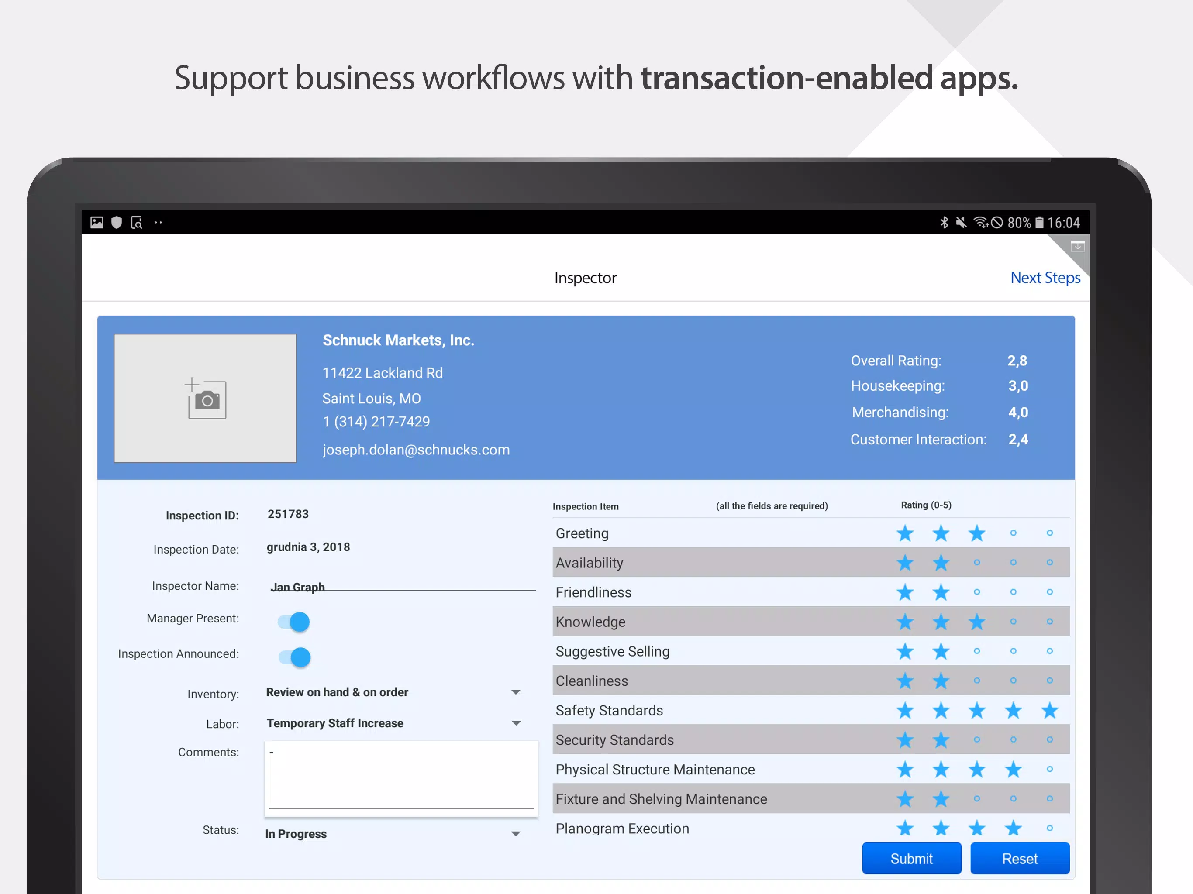Set Knowledge rating to fourth circle
The image size is (1193, 894).
1013,621
